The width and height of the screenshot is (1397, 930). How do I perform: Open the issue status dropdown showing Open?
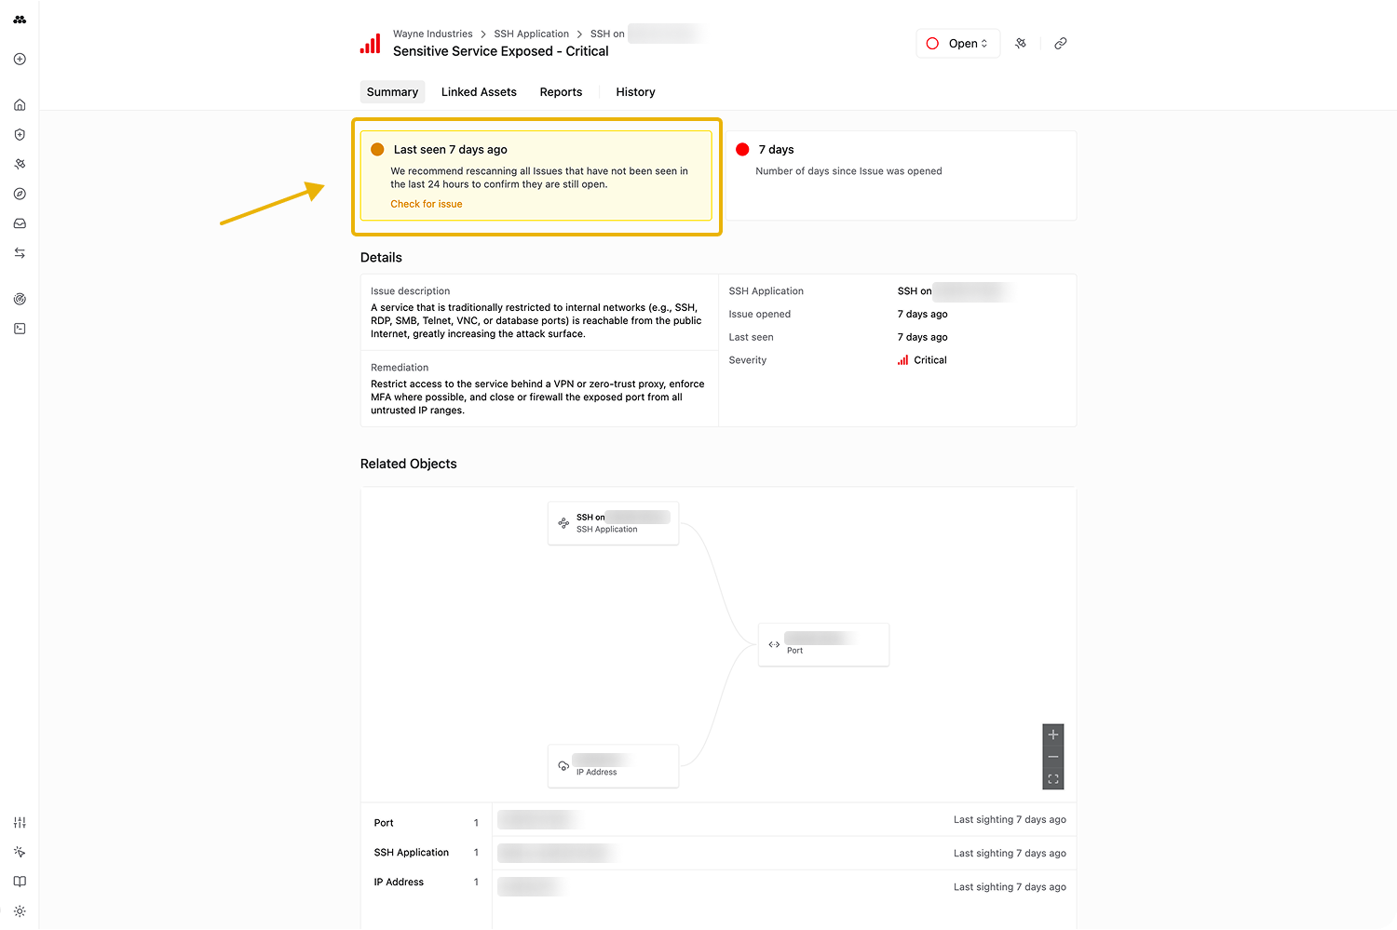point(957,44)
